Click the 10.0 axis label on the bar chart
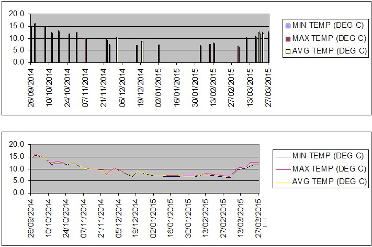 [17, 38]
